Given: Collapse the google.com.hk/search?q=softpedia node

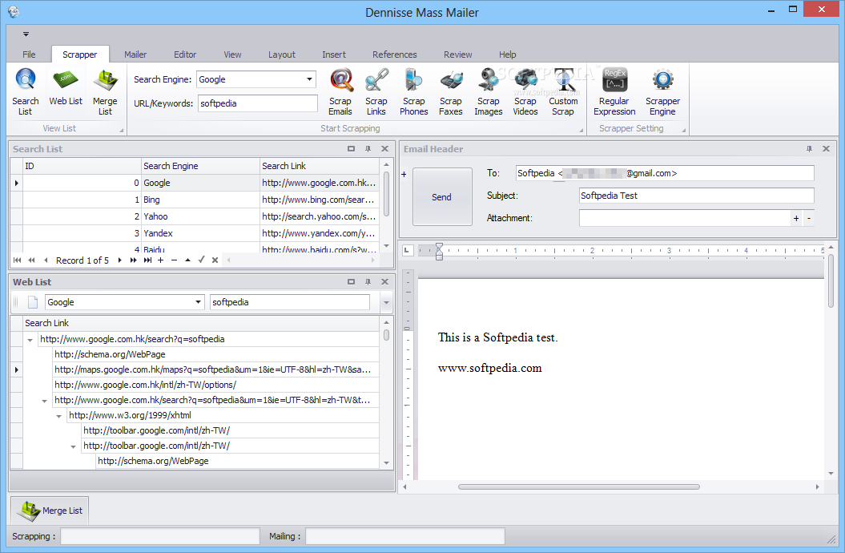Looking at the screenshot, I should [30, 340].
